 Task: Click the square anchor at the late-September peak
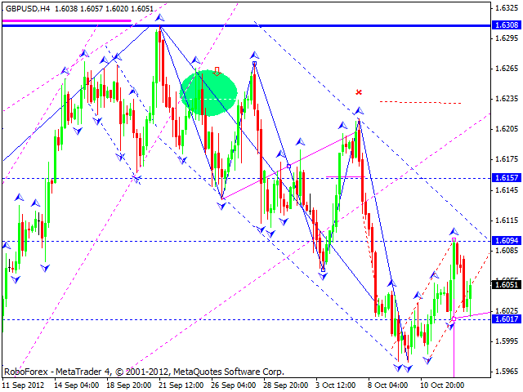pos(254,64)
